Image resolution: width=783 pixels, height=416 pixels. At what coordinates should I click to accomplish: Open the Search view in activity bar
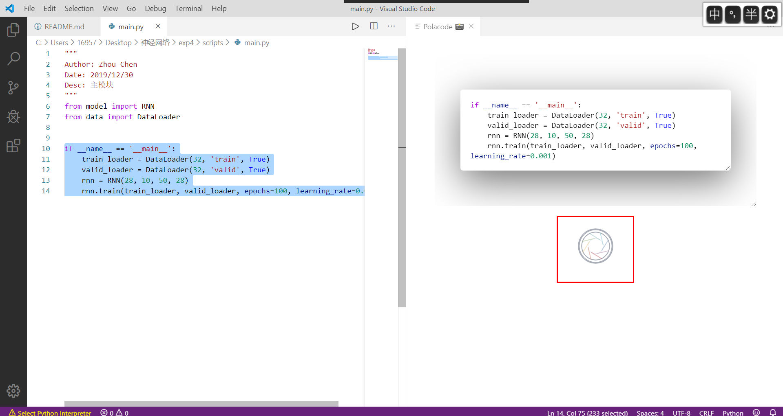13,59
